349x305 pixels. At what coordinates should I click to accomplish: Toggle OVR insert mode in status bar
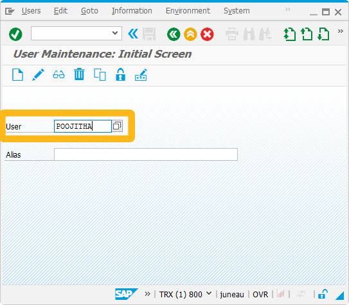tap(260, 295)
